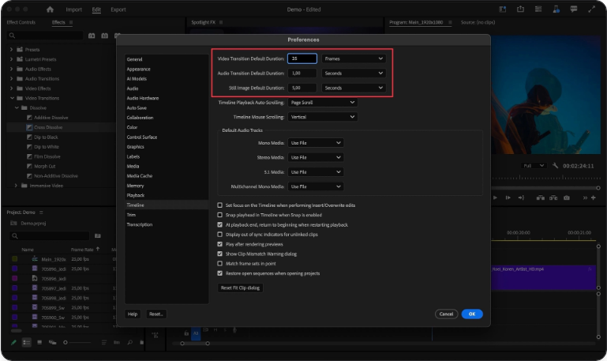Toggle Match frame sets in point
The width and height of the screenshot is (607, 361).
219,264
